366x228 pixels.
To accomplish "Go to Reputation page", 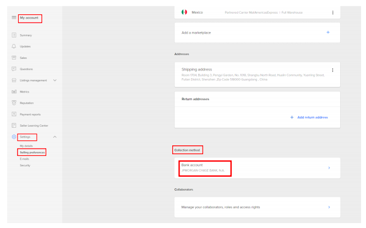I will (26, 103).
